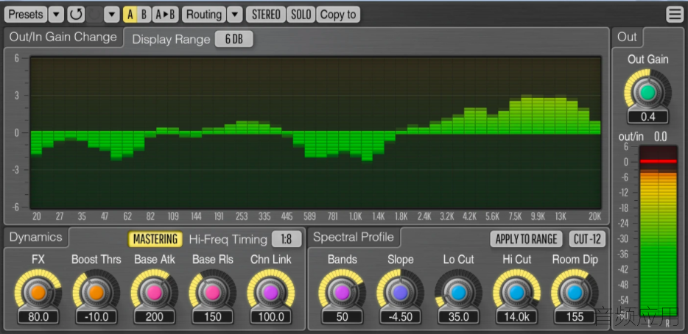Click the Boost Thrs knob
The width and height of the screenshot is (688, 334).
[x=96, y=292]
